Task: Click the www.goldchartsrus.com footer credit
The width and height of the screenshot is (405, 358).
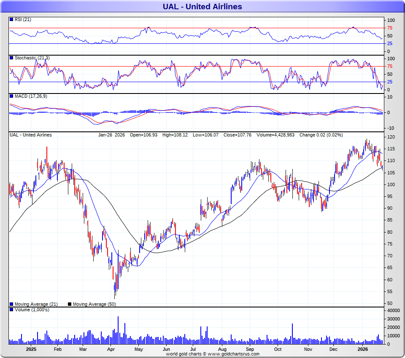Action: coord(233,354)
